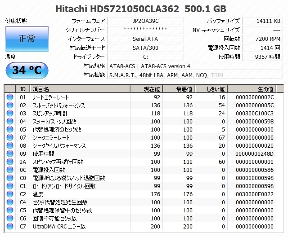Click the ID column header
This screenshot has height=237, width=288.
[23, 89]
